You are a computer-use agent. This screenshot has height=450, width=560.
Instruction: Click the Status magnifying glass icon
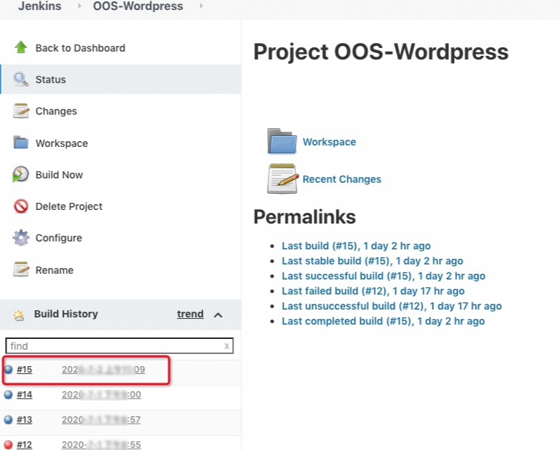pyautogui.click(x=21, y=80)
